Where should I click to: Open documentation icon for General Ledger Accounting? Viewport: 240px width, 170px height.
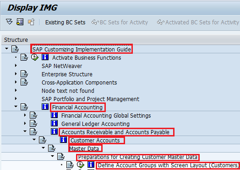33,124
